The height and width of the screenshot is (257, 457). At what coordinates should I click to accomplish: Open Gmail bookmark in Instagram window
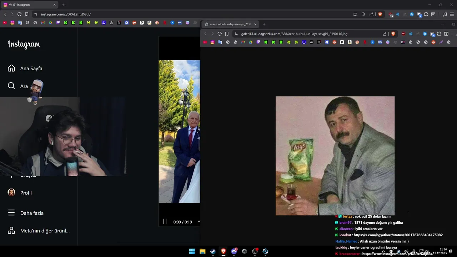click(x=43, y=22)
